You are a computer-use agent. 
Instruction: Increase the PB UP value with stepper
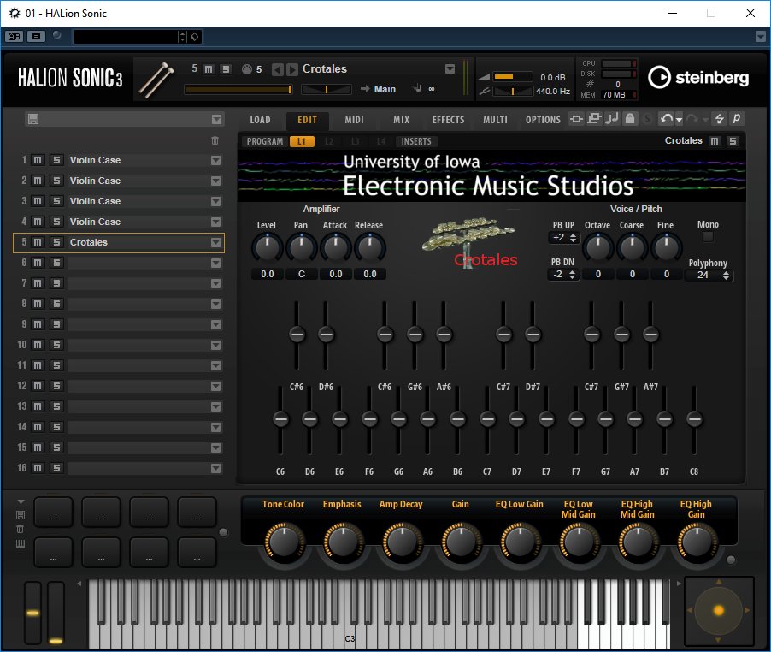coord(573,235)
